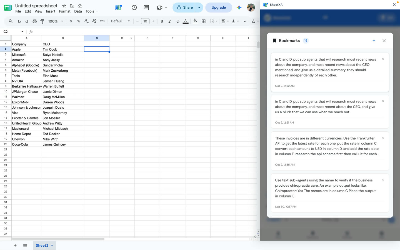Expand the Share options arrow
400x250 pixels.
click(199, 7)
